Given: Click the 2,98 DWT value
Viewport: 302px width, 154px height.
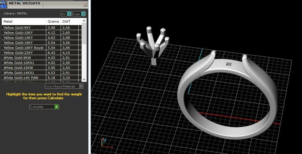Looking at the screenshot, I should click(x=66, y=38).
